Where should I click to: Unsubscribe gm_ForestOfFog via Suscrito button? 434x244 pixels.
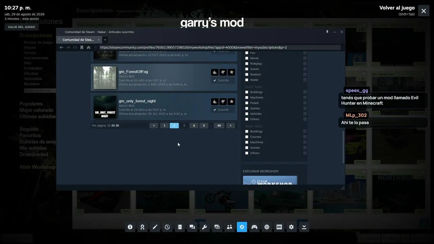(223, 80)
